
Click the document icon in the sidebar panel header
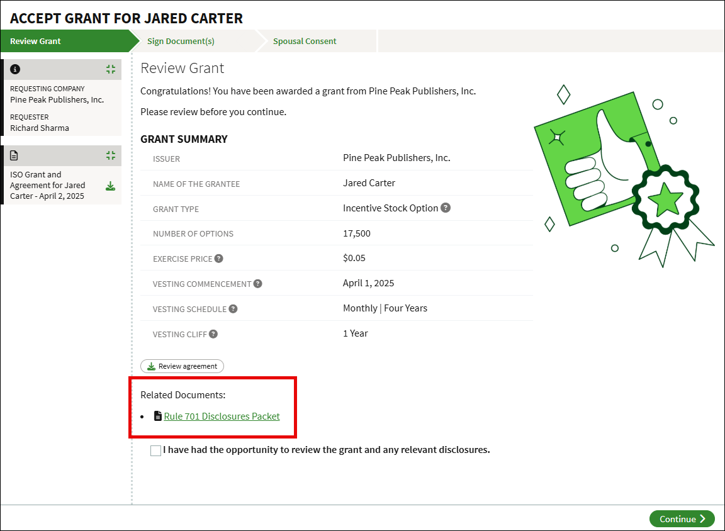coord(15,155)
